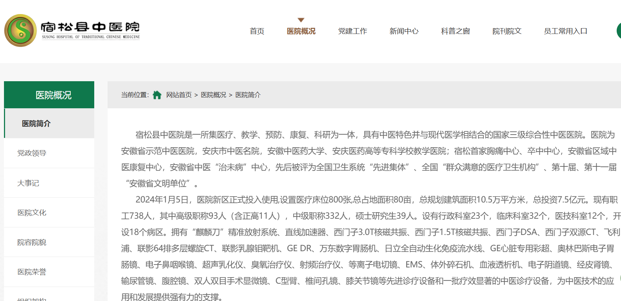Click the 宿松县中医院 logo title text
The height and width of the screenshot is (301, 621).
90,27
